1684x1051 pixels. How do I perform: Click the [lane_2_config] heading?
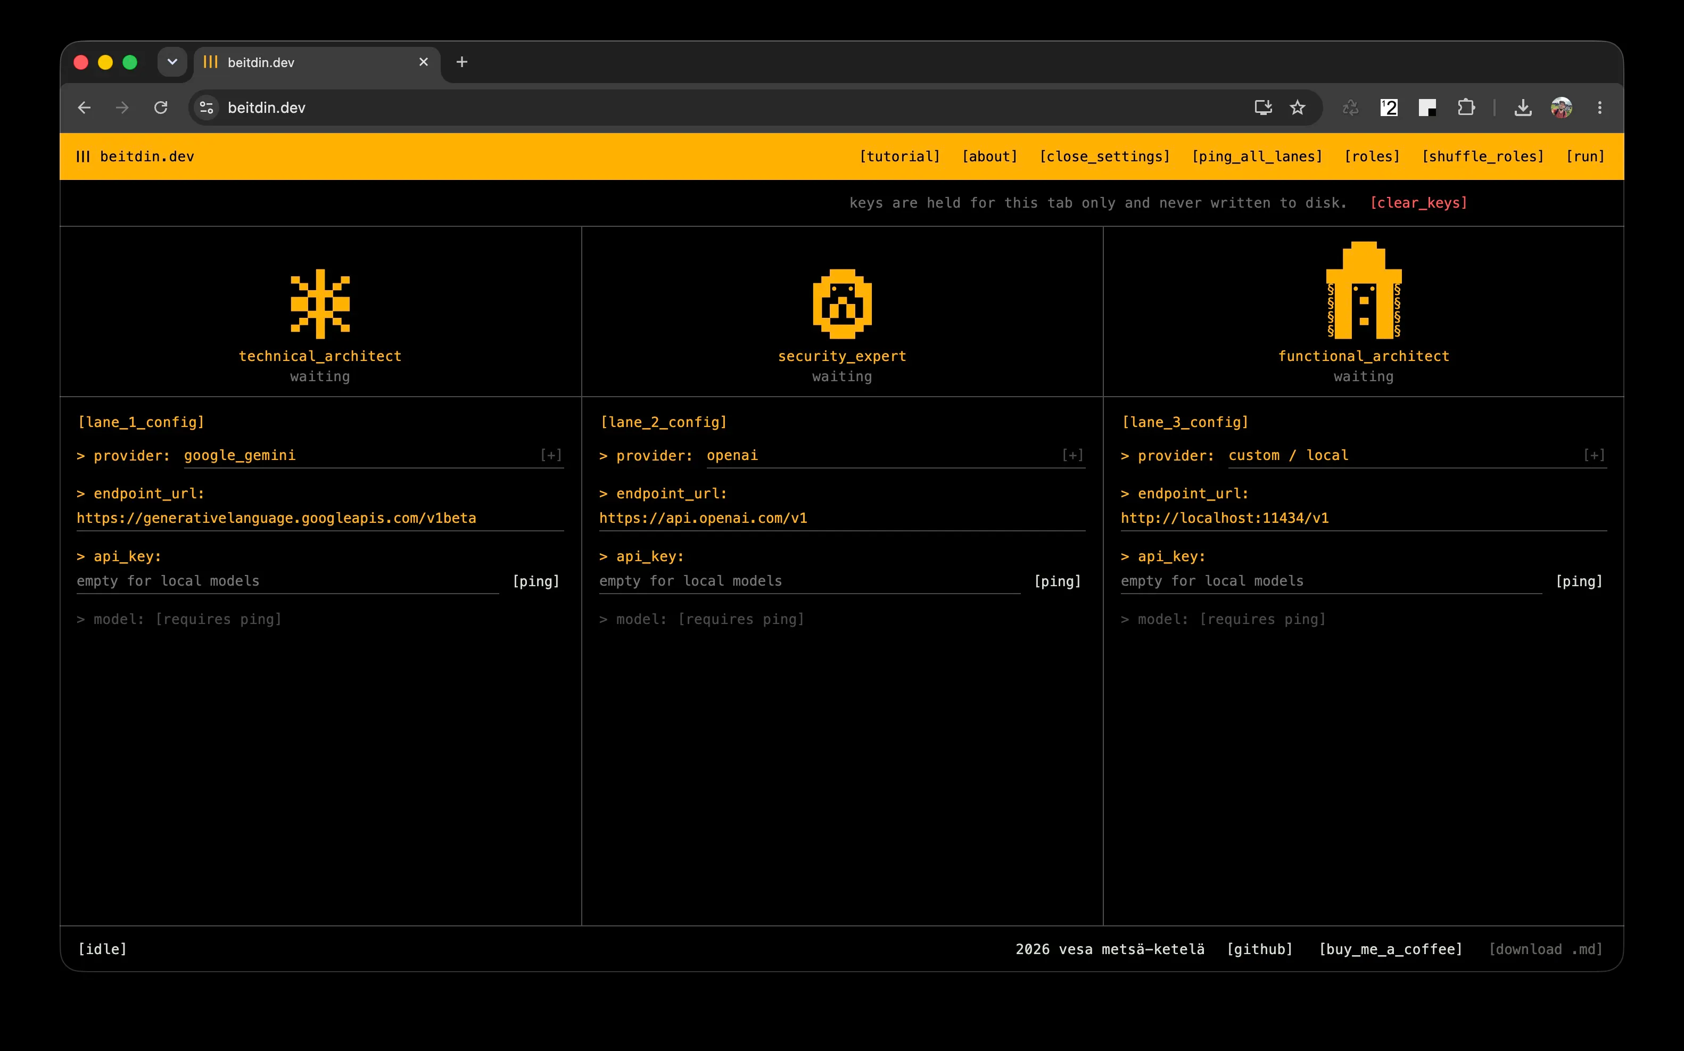(x=664, y=422)
